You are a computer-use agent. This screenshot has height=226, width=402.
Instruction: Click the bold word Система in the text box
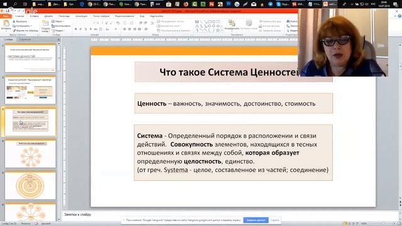click(149, 136)
